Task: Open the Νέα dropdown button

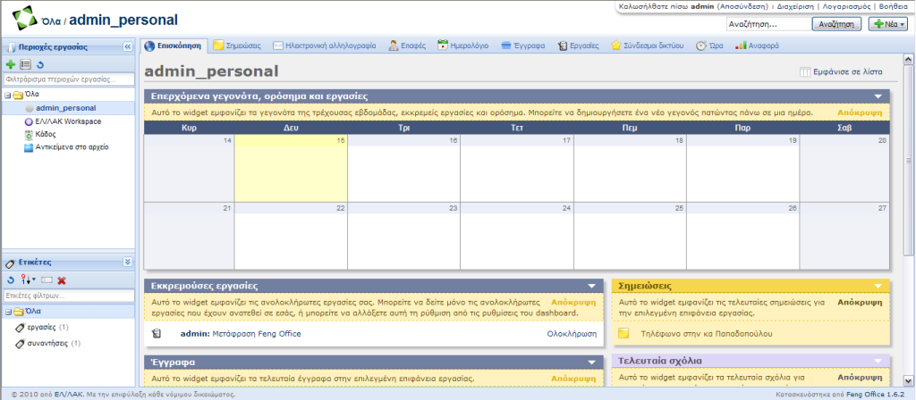Action: point(887,24)
